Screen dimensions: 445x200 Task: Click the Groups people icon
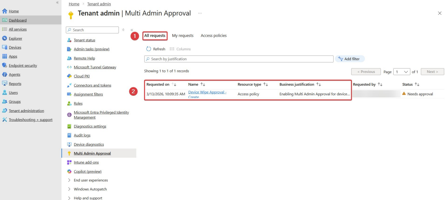click(x=5, y=101)
